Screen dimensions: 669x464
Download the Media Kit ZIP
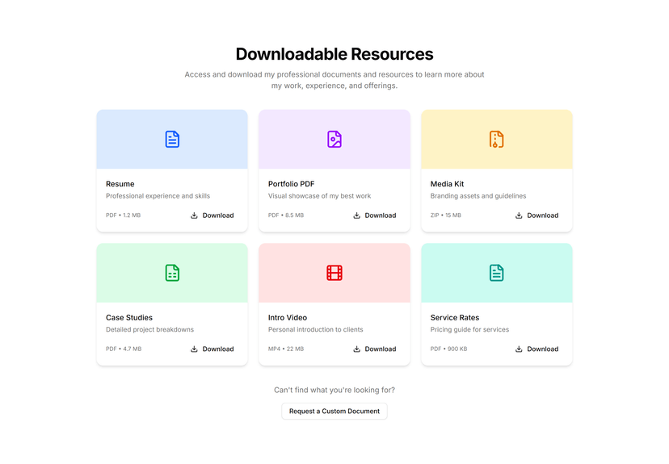point(536,215)
